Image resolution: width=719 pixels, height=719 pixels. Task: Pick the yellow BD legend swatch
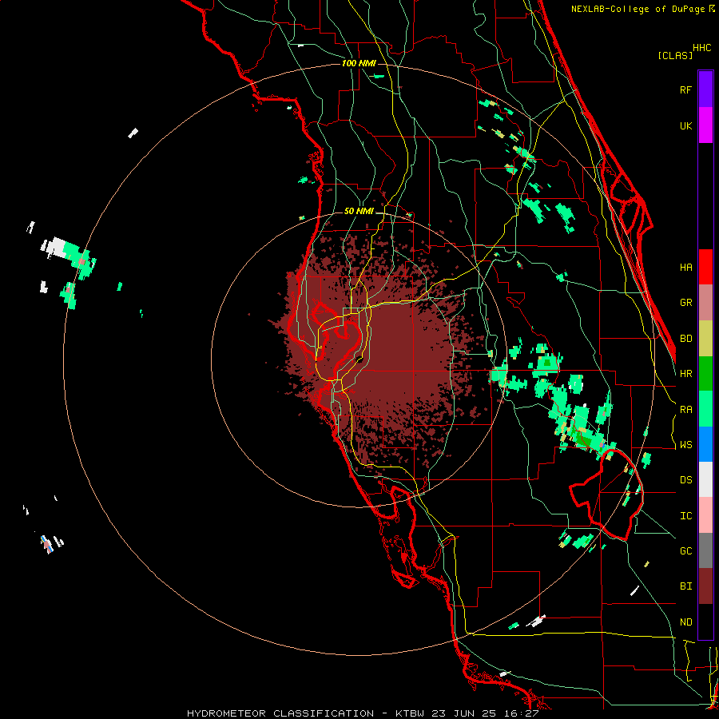705,339
